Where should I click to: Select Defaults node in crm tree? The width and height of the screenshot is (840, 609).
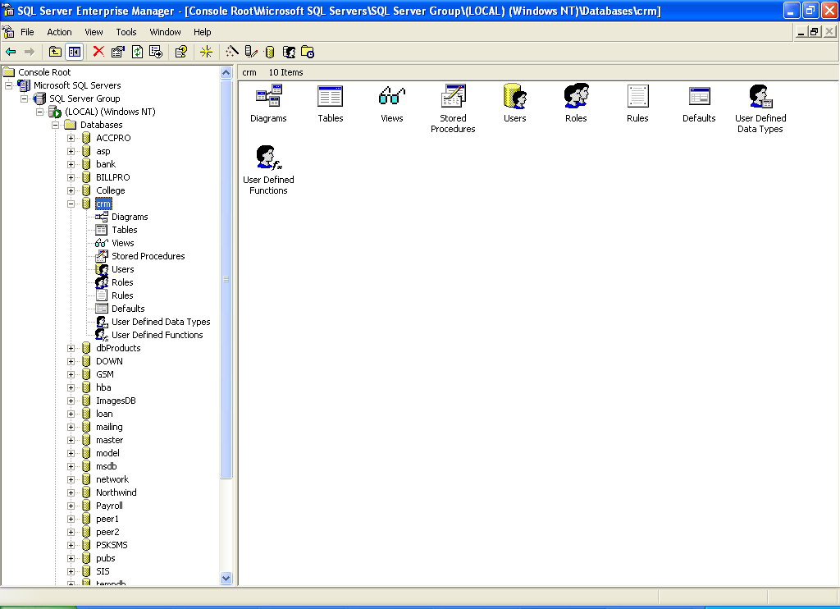(x=128, y=309)
